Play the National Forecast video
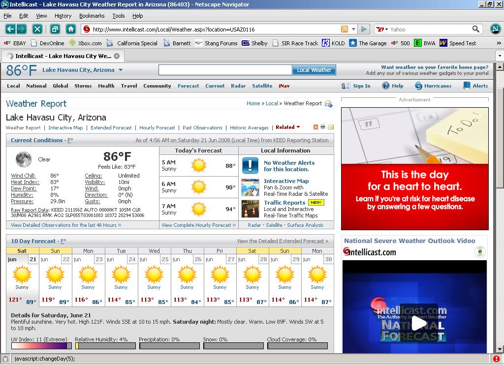This screenshot has width=504, height=366. pos(418,323)
